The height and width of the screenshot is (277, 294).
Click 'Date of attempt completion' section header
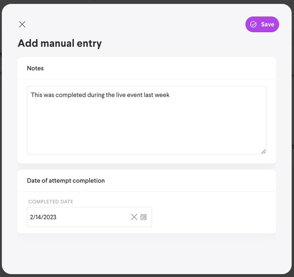coord(66,181)
